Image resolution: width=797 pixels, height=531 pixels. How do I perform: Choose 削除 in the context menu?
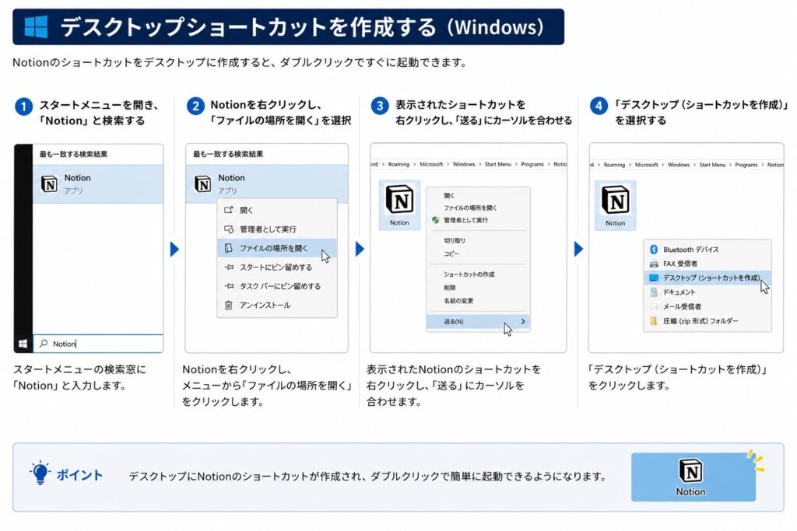[450, 288]
